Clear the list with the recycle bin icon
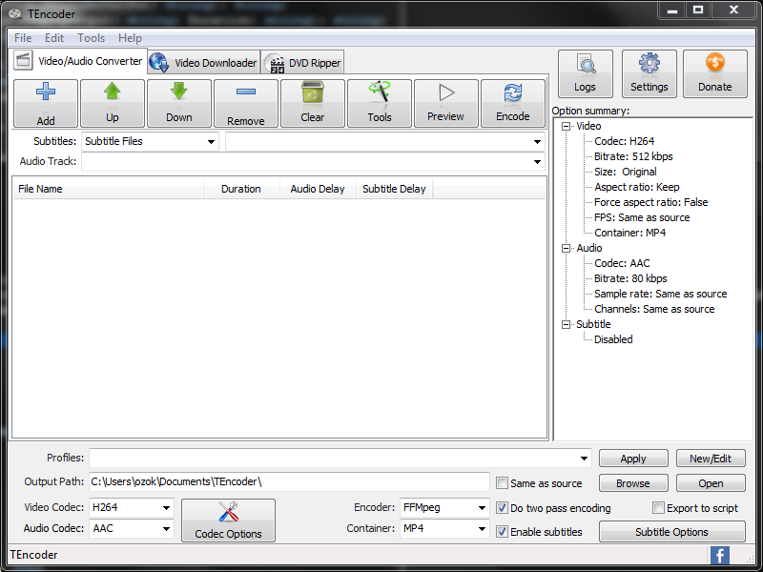 pos(312,93)
